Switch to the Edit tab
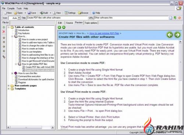 tap(60, 23)
